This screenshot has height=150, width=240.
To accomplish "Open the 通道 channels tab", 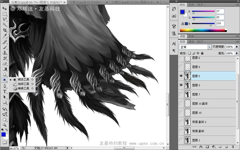I will pyautogui.click(x=191, y=42).
